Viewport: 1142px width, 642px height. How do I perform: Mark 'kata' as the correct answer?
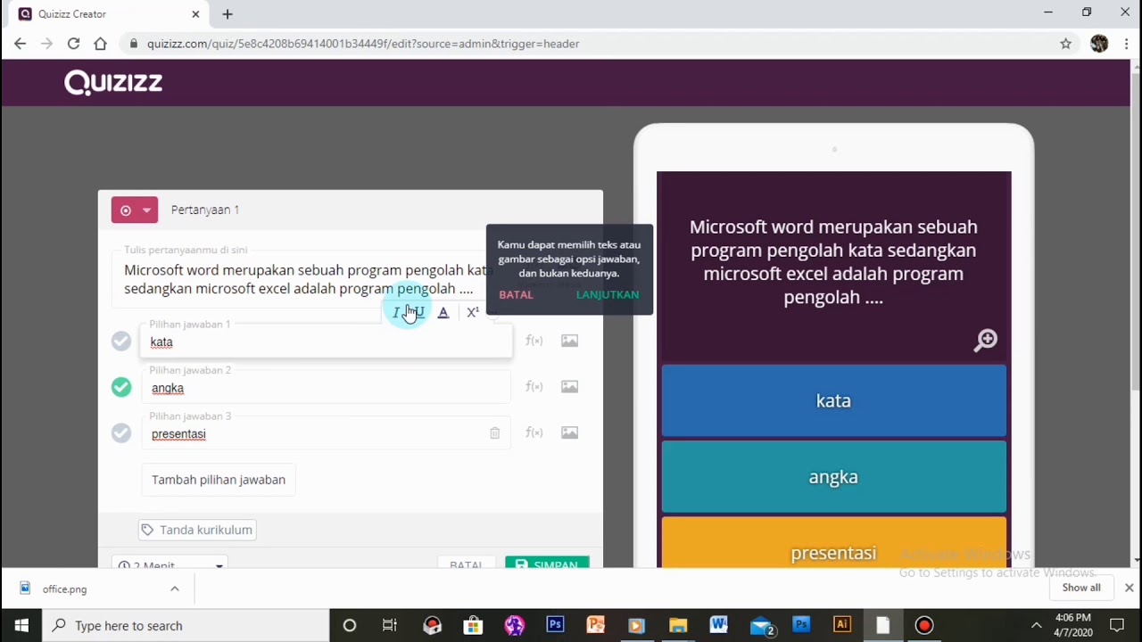point(121,342)
